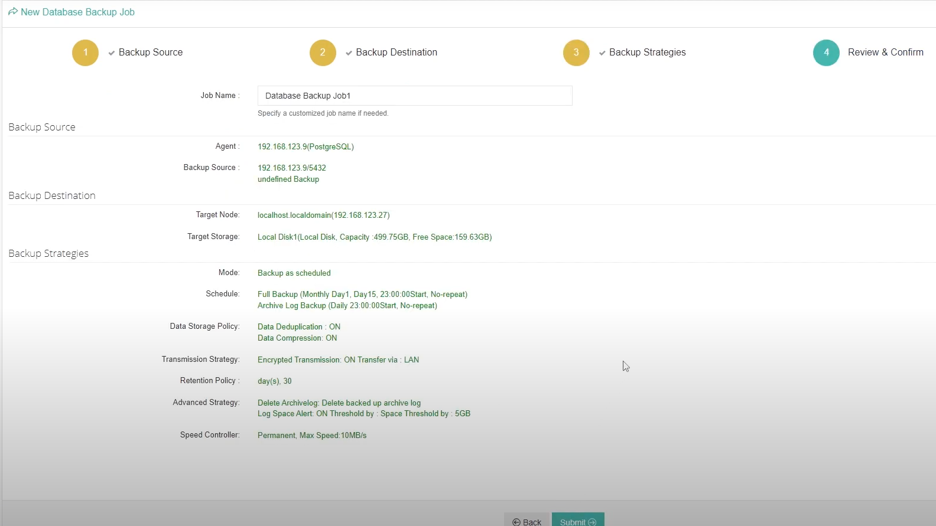Click the New Database Backup Job arrow icon
The height and width of the screenshot is (526, 936).
tap(13, 12)
